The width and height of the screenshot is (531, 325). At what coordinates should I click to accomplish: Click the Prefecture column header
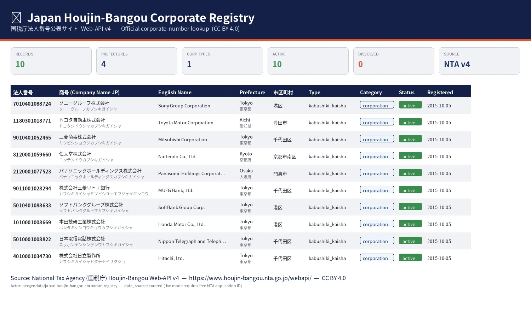[252, 93]
